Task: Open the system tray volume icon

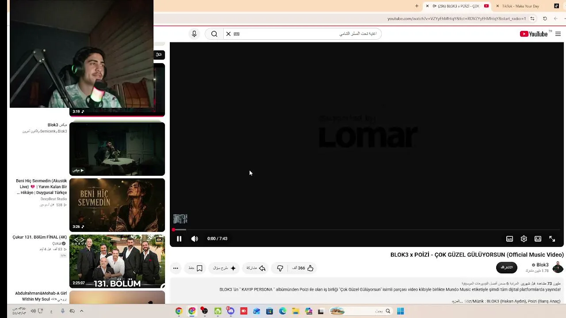Action: 33,311
